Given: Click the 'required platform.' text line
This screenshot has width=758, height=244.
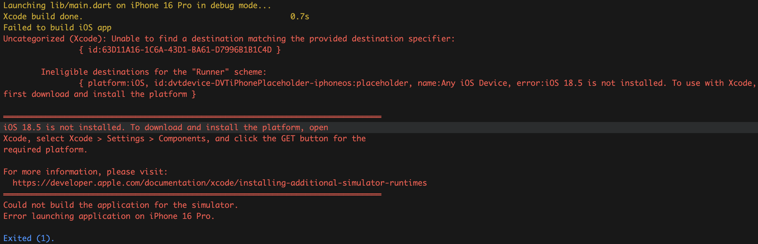Looking at the screenshot, I should click(45, 150).
